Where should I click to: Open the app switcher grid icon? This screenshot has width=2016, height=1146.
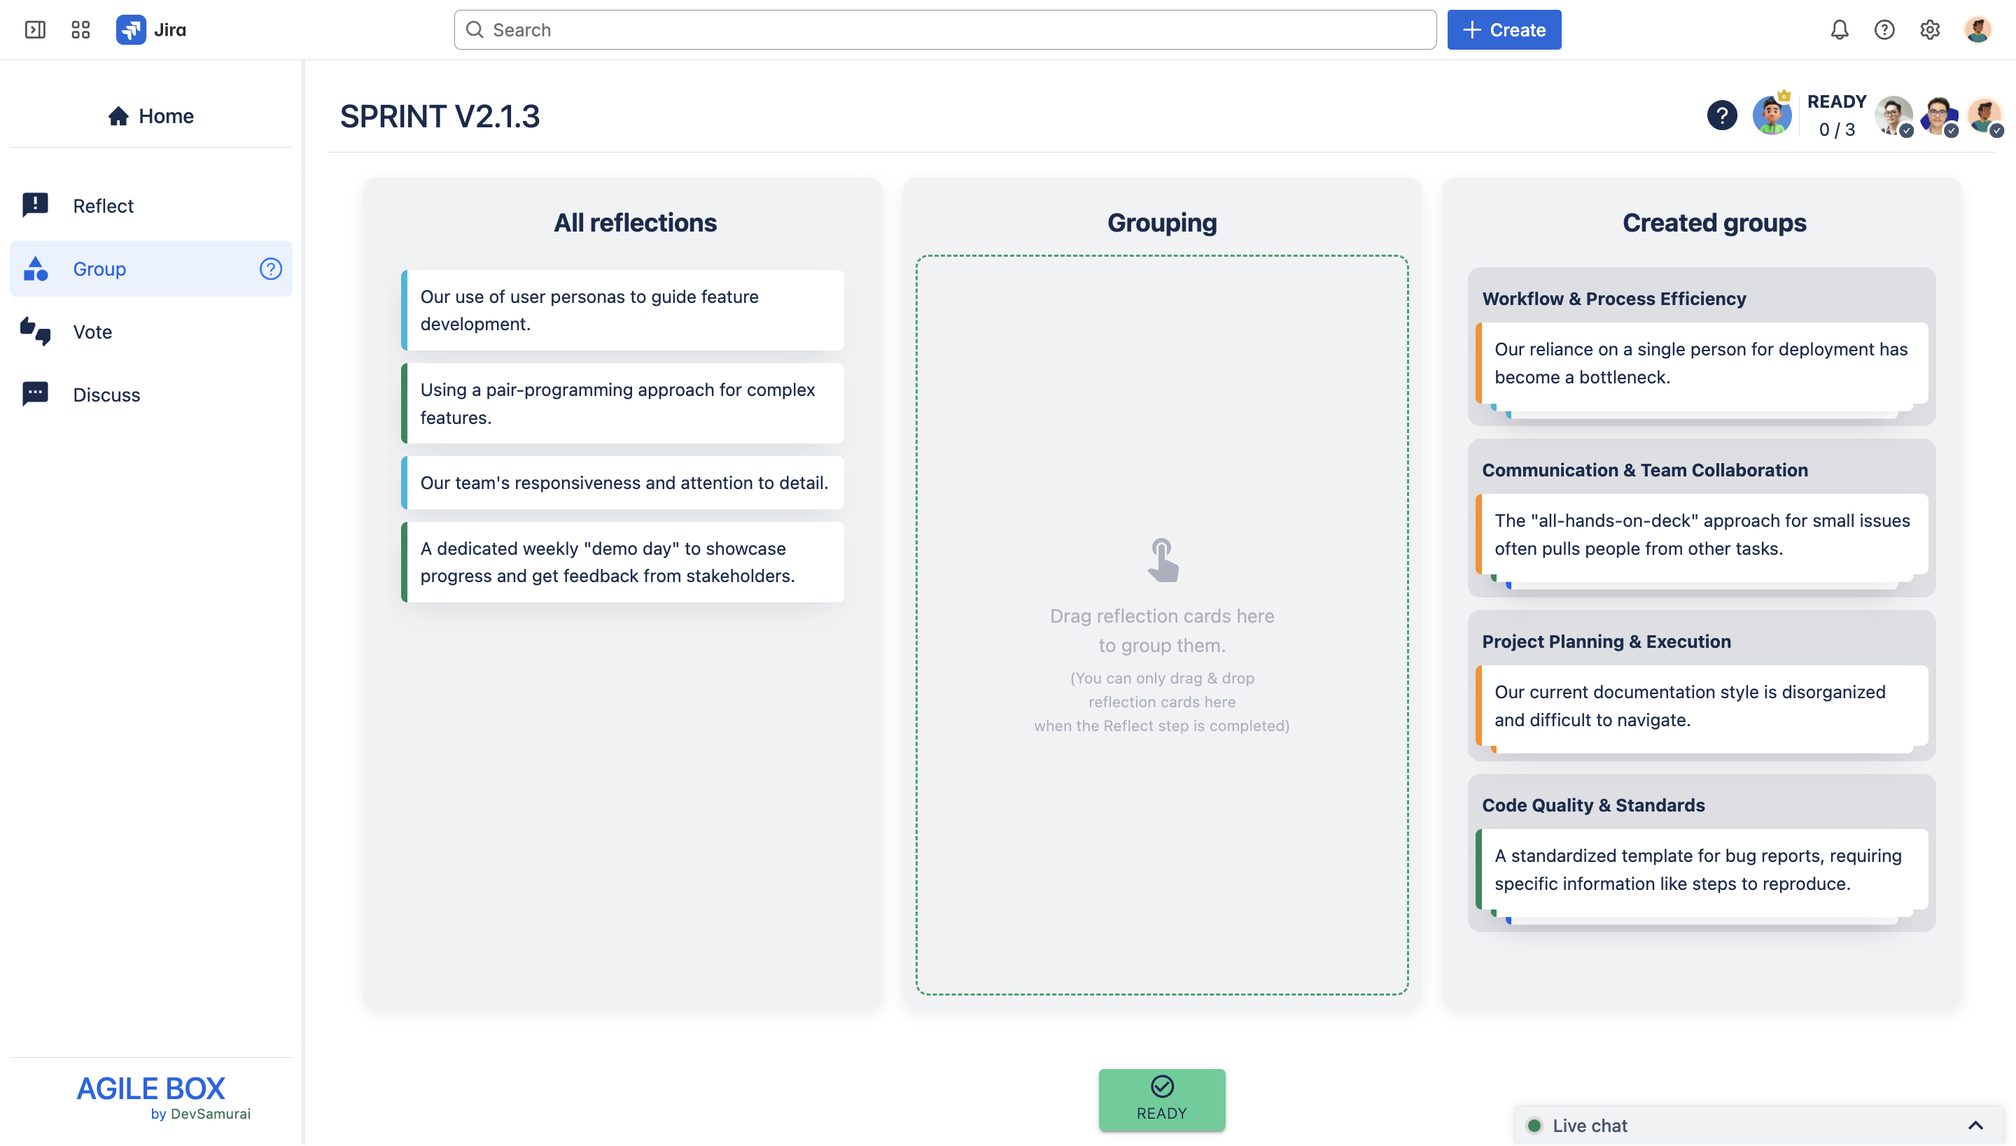80,30
